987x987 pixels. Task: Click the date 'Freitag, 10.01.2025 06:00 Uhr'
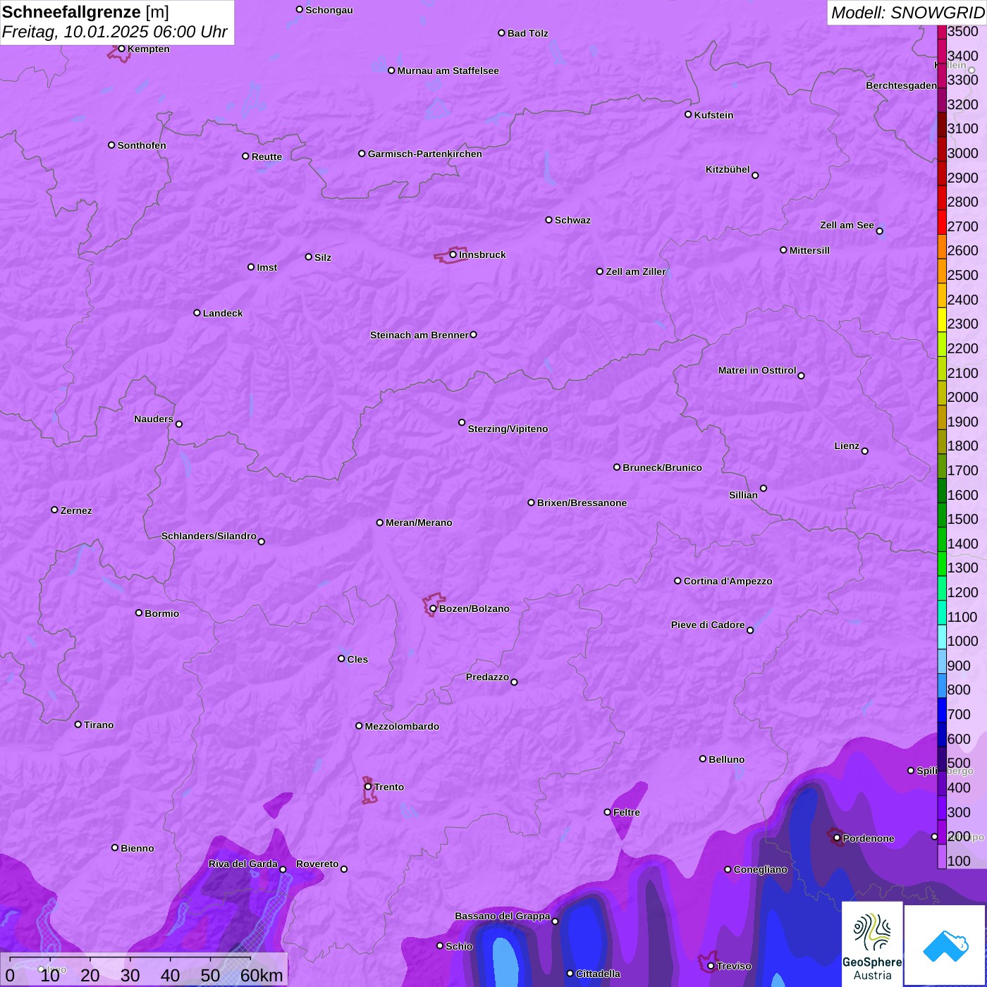(x=114, y=32)
